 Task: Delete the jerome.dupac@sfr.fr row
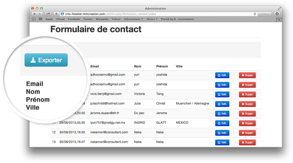click(x=247, y=113)
